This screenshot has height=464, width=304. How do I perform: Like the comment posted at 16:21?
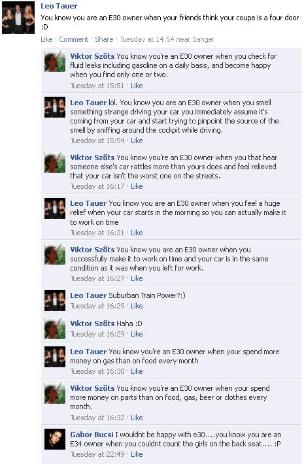point(137,233)
